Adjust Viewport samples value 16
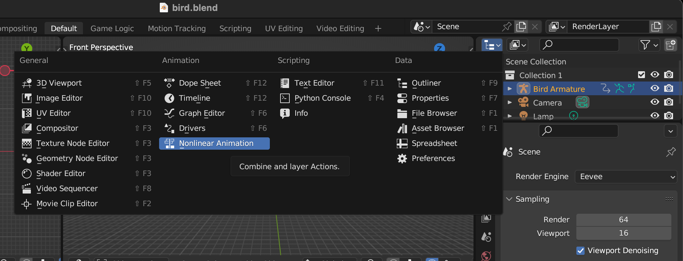The image size is (683, 261). tap(624, 233)
